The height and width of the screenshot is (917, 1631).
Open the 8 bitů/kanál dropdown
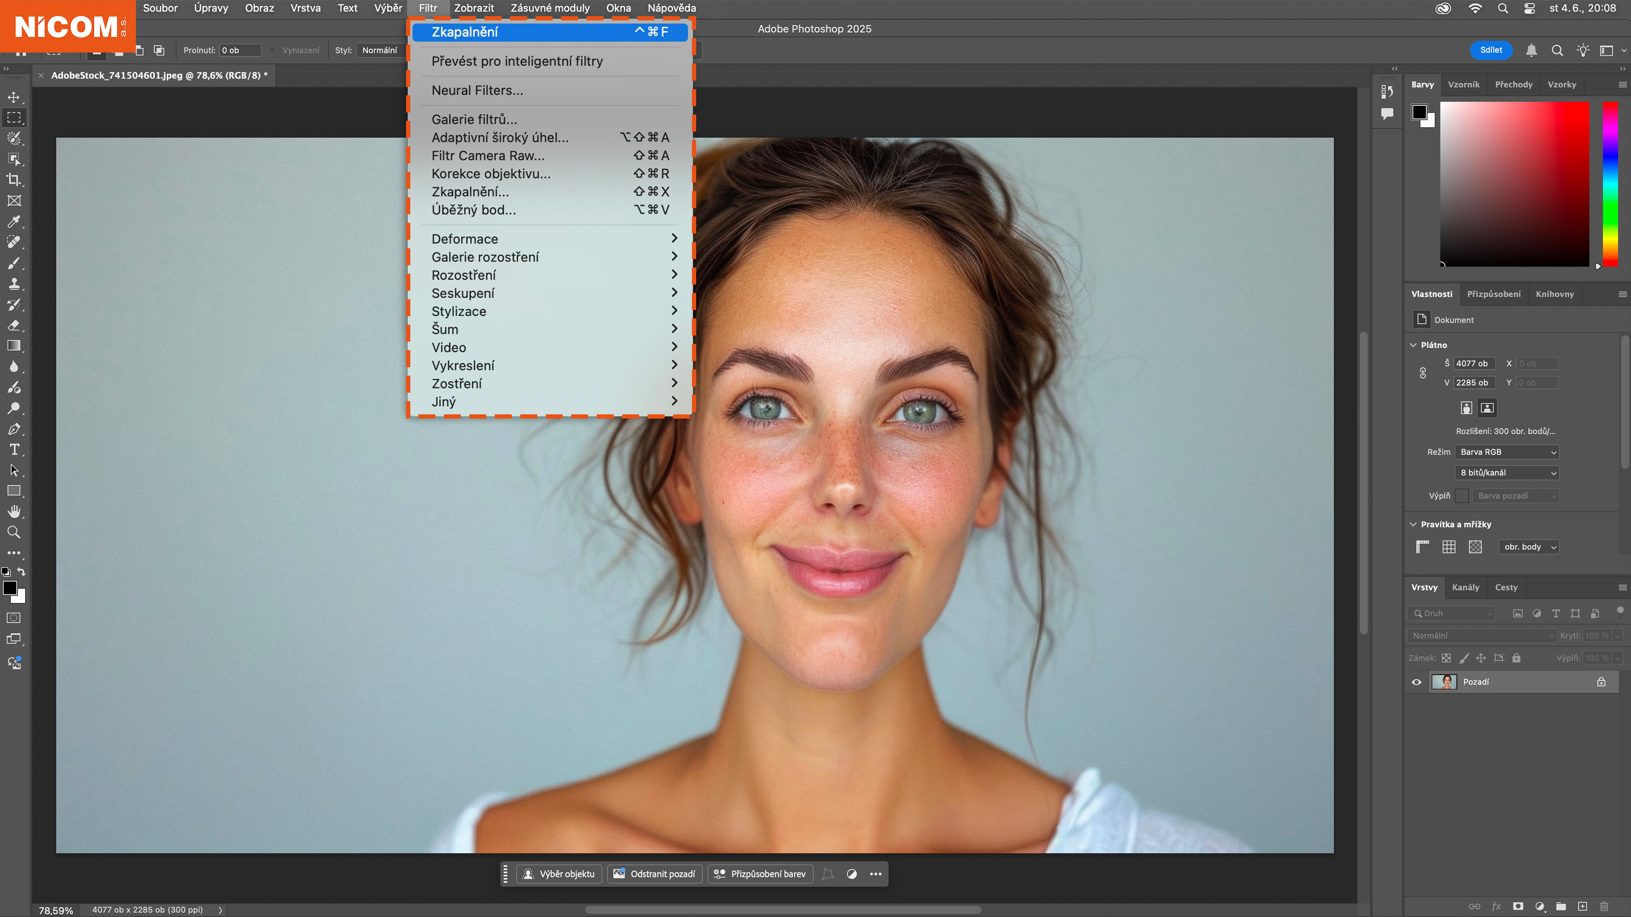(x=1507, y=473)
